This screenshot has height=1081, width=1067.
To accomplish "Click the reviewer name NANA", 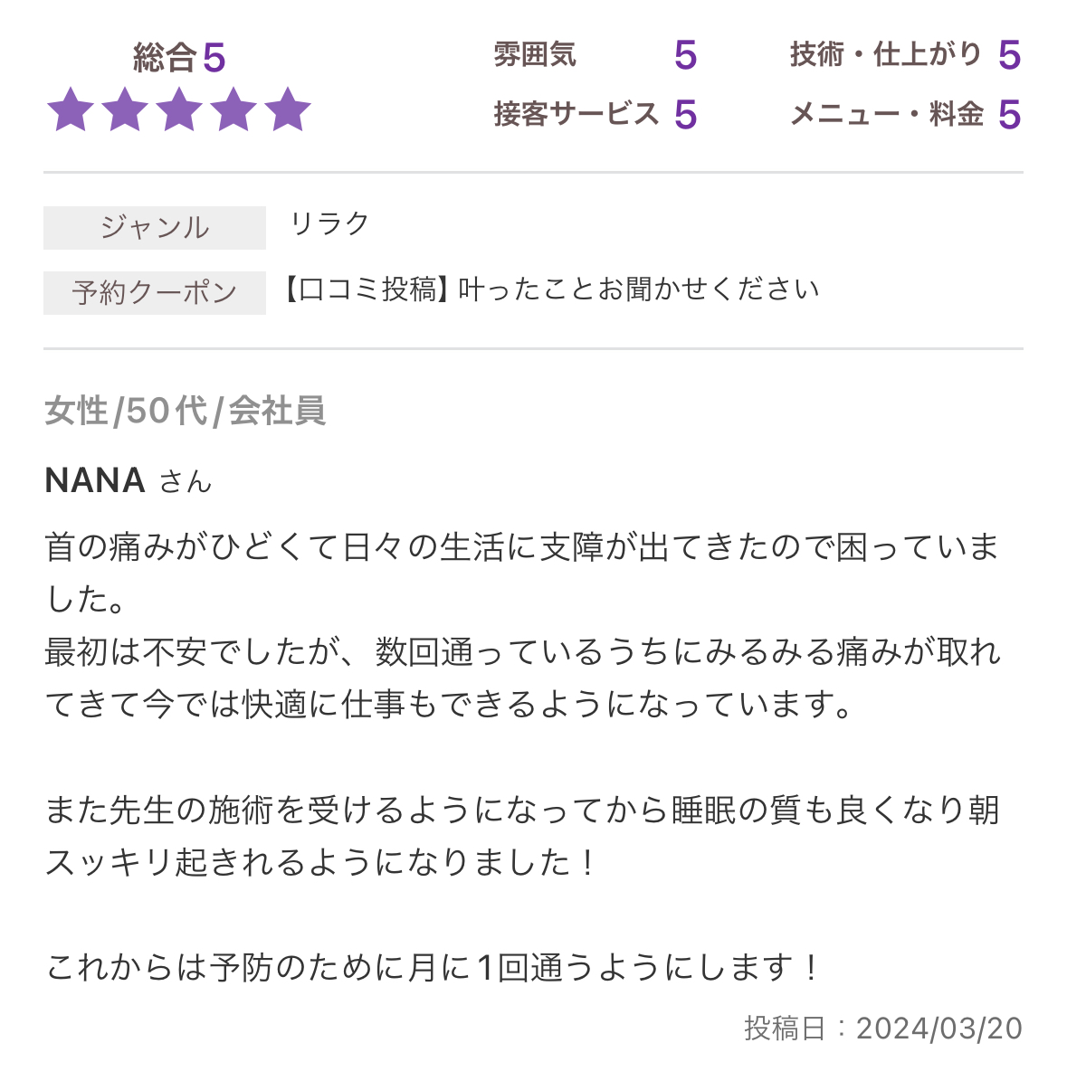I will [x=95, y=480].
